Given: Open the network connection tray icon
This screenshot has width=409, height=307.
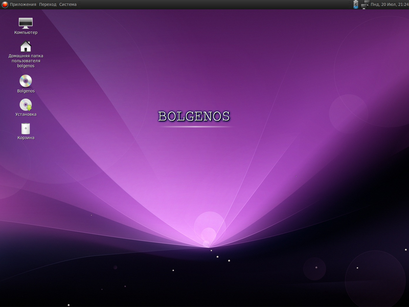Looking at the screenshot, I should [x=365, y=5].
